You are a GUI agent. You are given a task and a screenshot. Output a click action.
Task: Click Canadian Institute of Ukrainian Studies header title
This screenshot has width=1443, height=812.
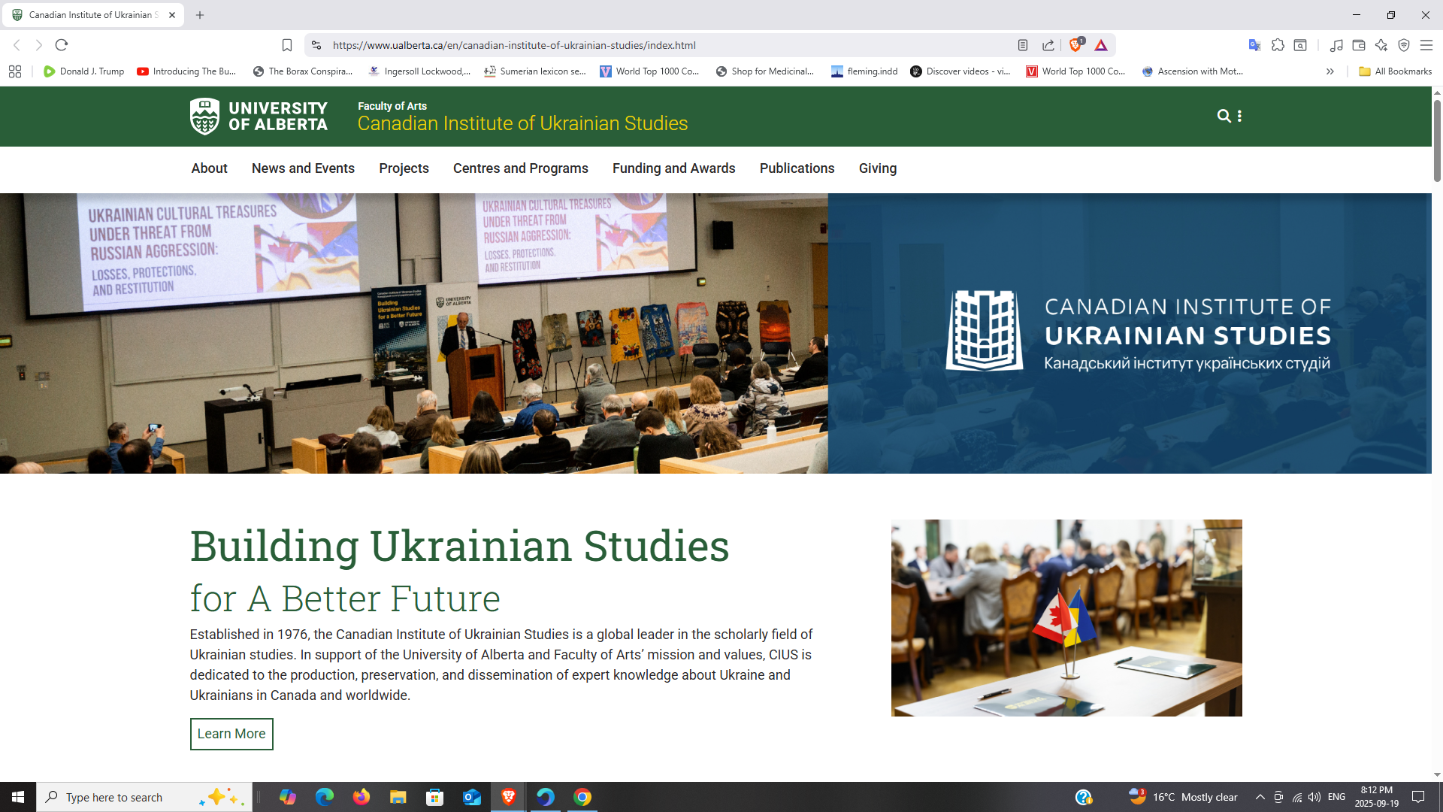[x=522, y=123]
